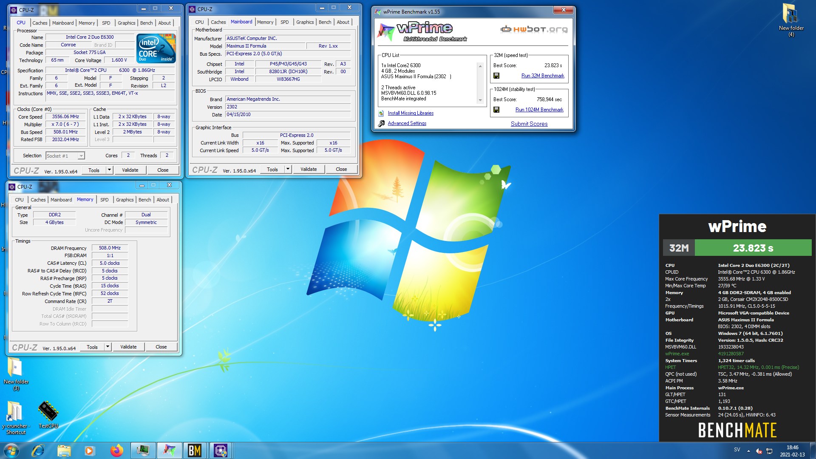Switch to wPrime via its taskbar icon
The width and height of the screenshot is (816, 459).
(169, 450)
